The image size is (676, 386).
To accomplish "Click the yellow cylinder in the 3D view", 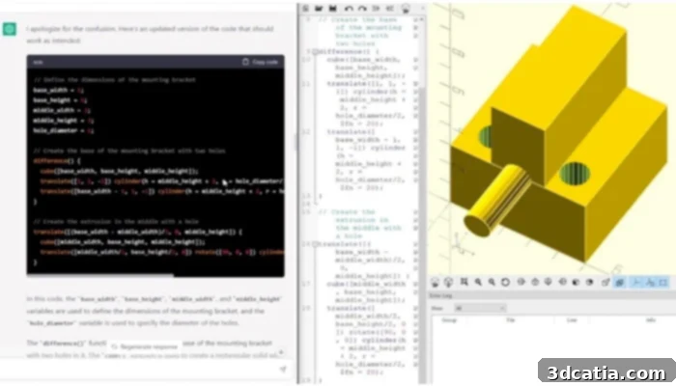I will [x=499, y=199].
